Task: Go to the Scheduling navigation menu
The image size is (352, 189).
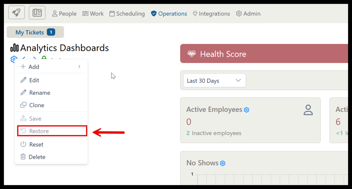Action: coord(127,14)
